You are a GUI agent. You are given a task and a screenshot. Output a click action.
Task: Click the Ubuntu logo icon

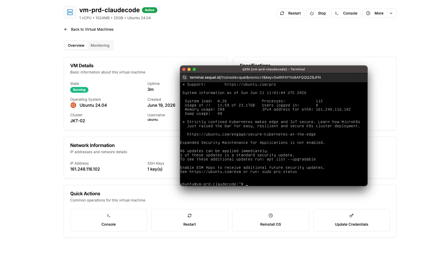(x=73, y=105)
